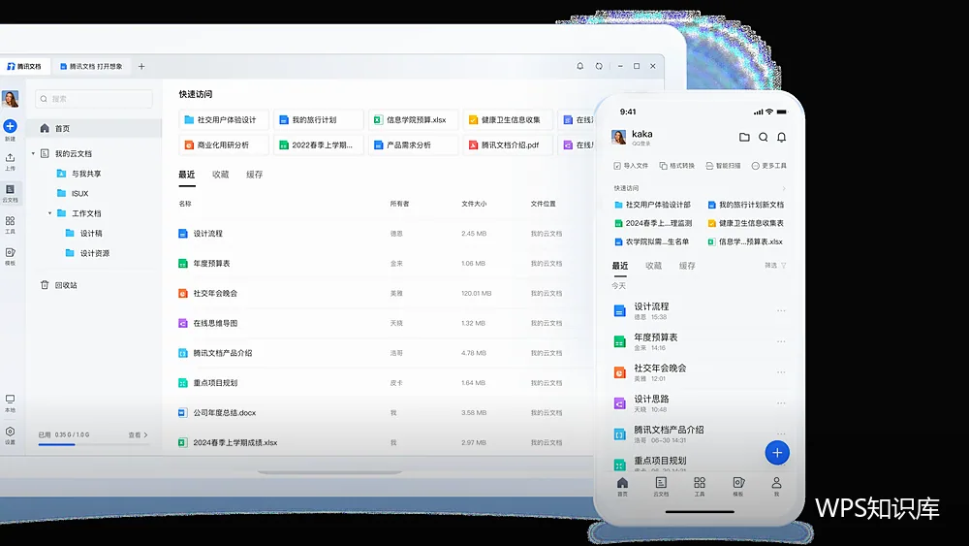
Task: Open quick access 我的旅行计划 document
Action: coord(318,120)
